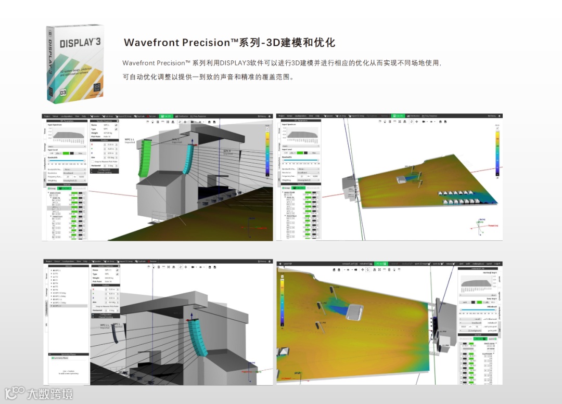Image resolution: width=562 pixels, height=404 pixels.
Task: Close Speaker Inspector in Devices tree window
Action: [x=119, y=266]
